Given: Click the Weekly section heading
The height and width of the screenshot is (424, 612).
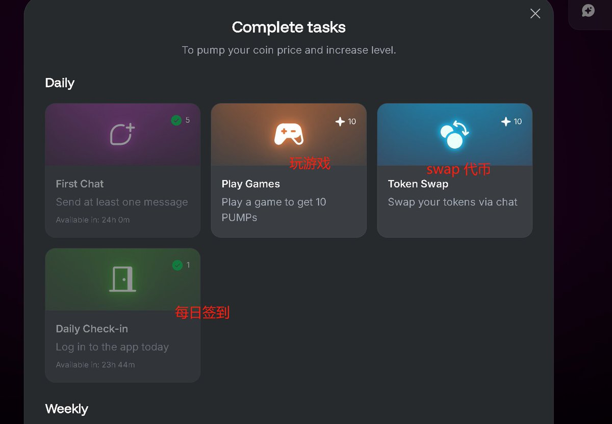Looking at the screenshot, I should [66, 409].
